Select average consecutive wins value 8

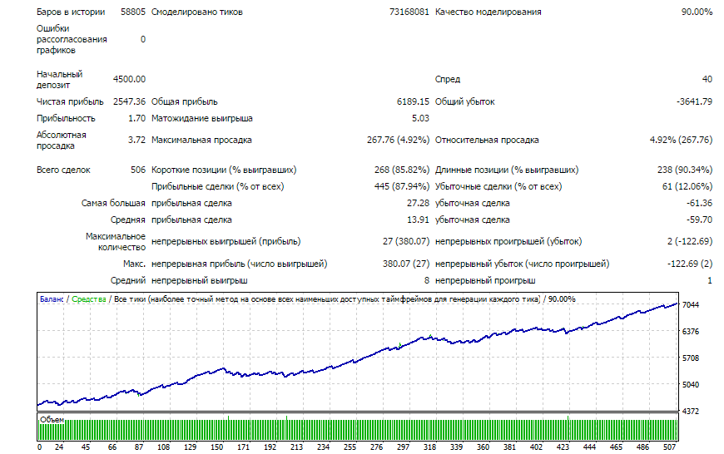coord(427,280)
